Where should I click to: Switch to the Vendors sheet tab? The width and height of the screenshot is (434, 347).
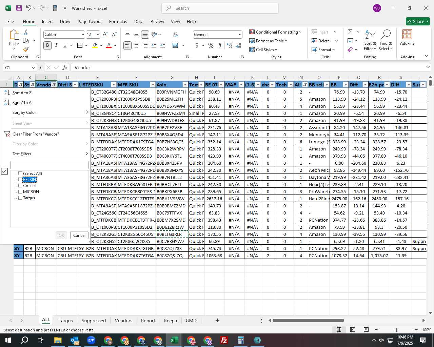pos(123,321)
